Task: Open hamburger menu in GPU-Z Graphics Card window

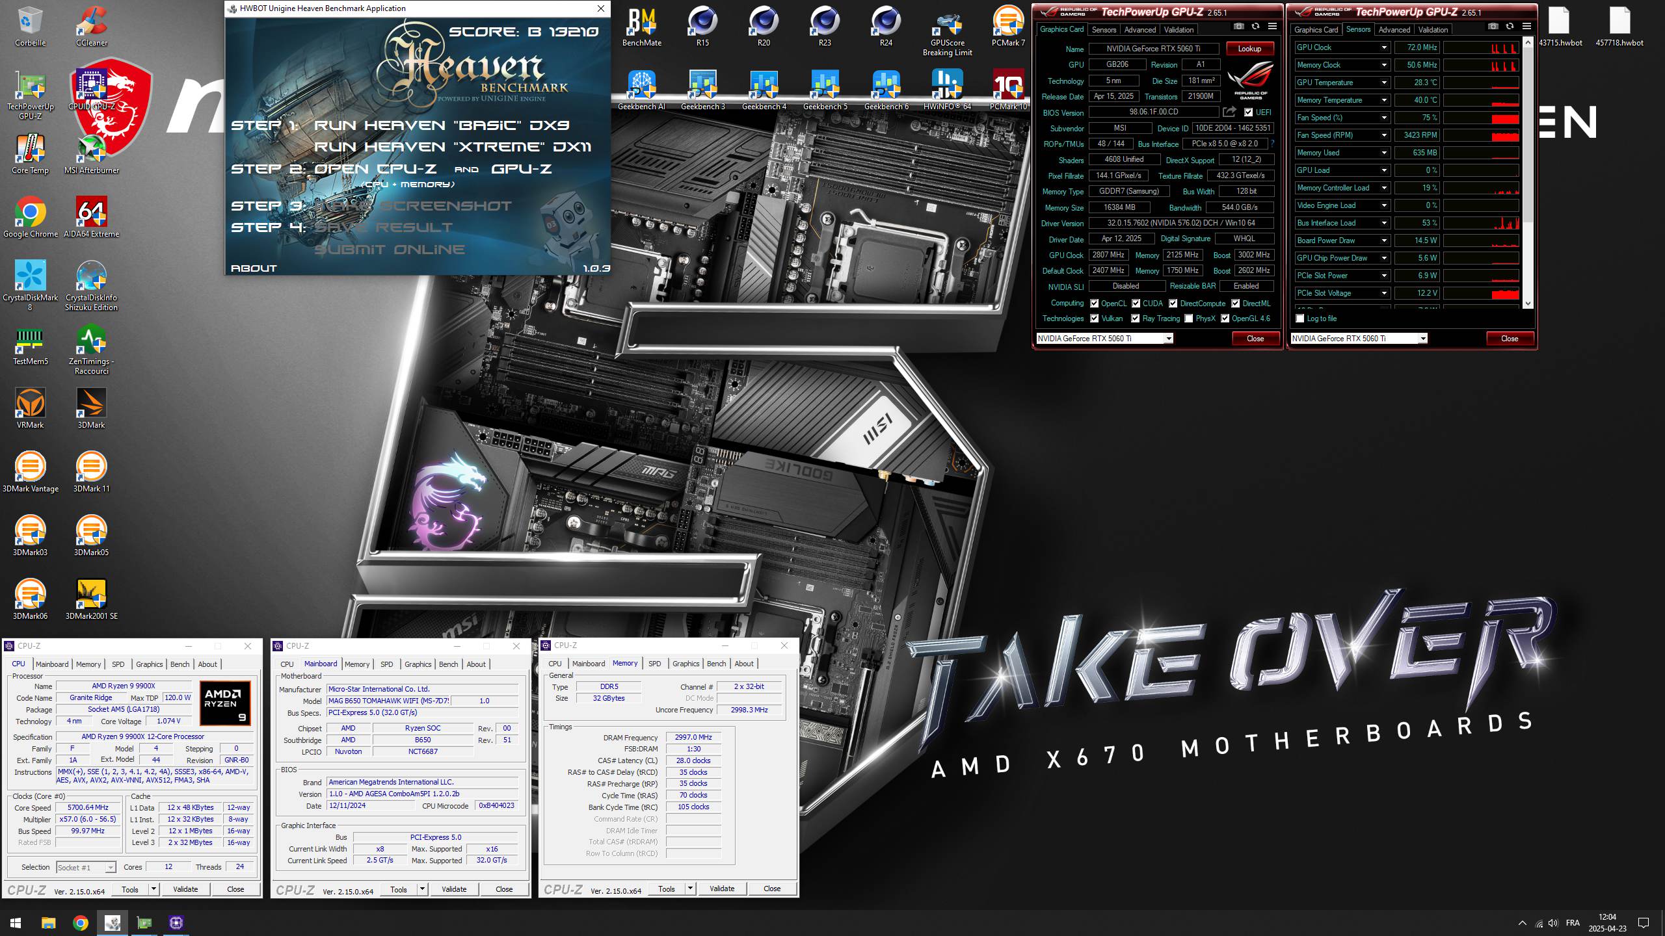Action: click(x=1272, y=27)
